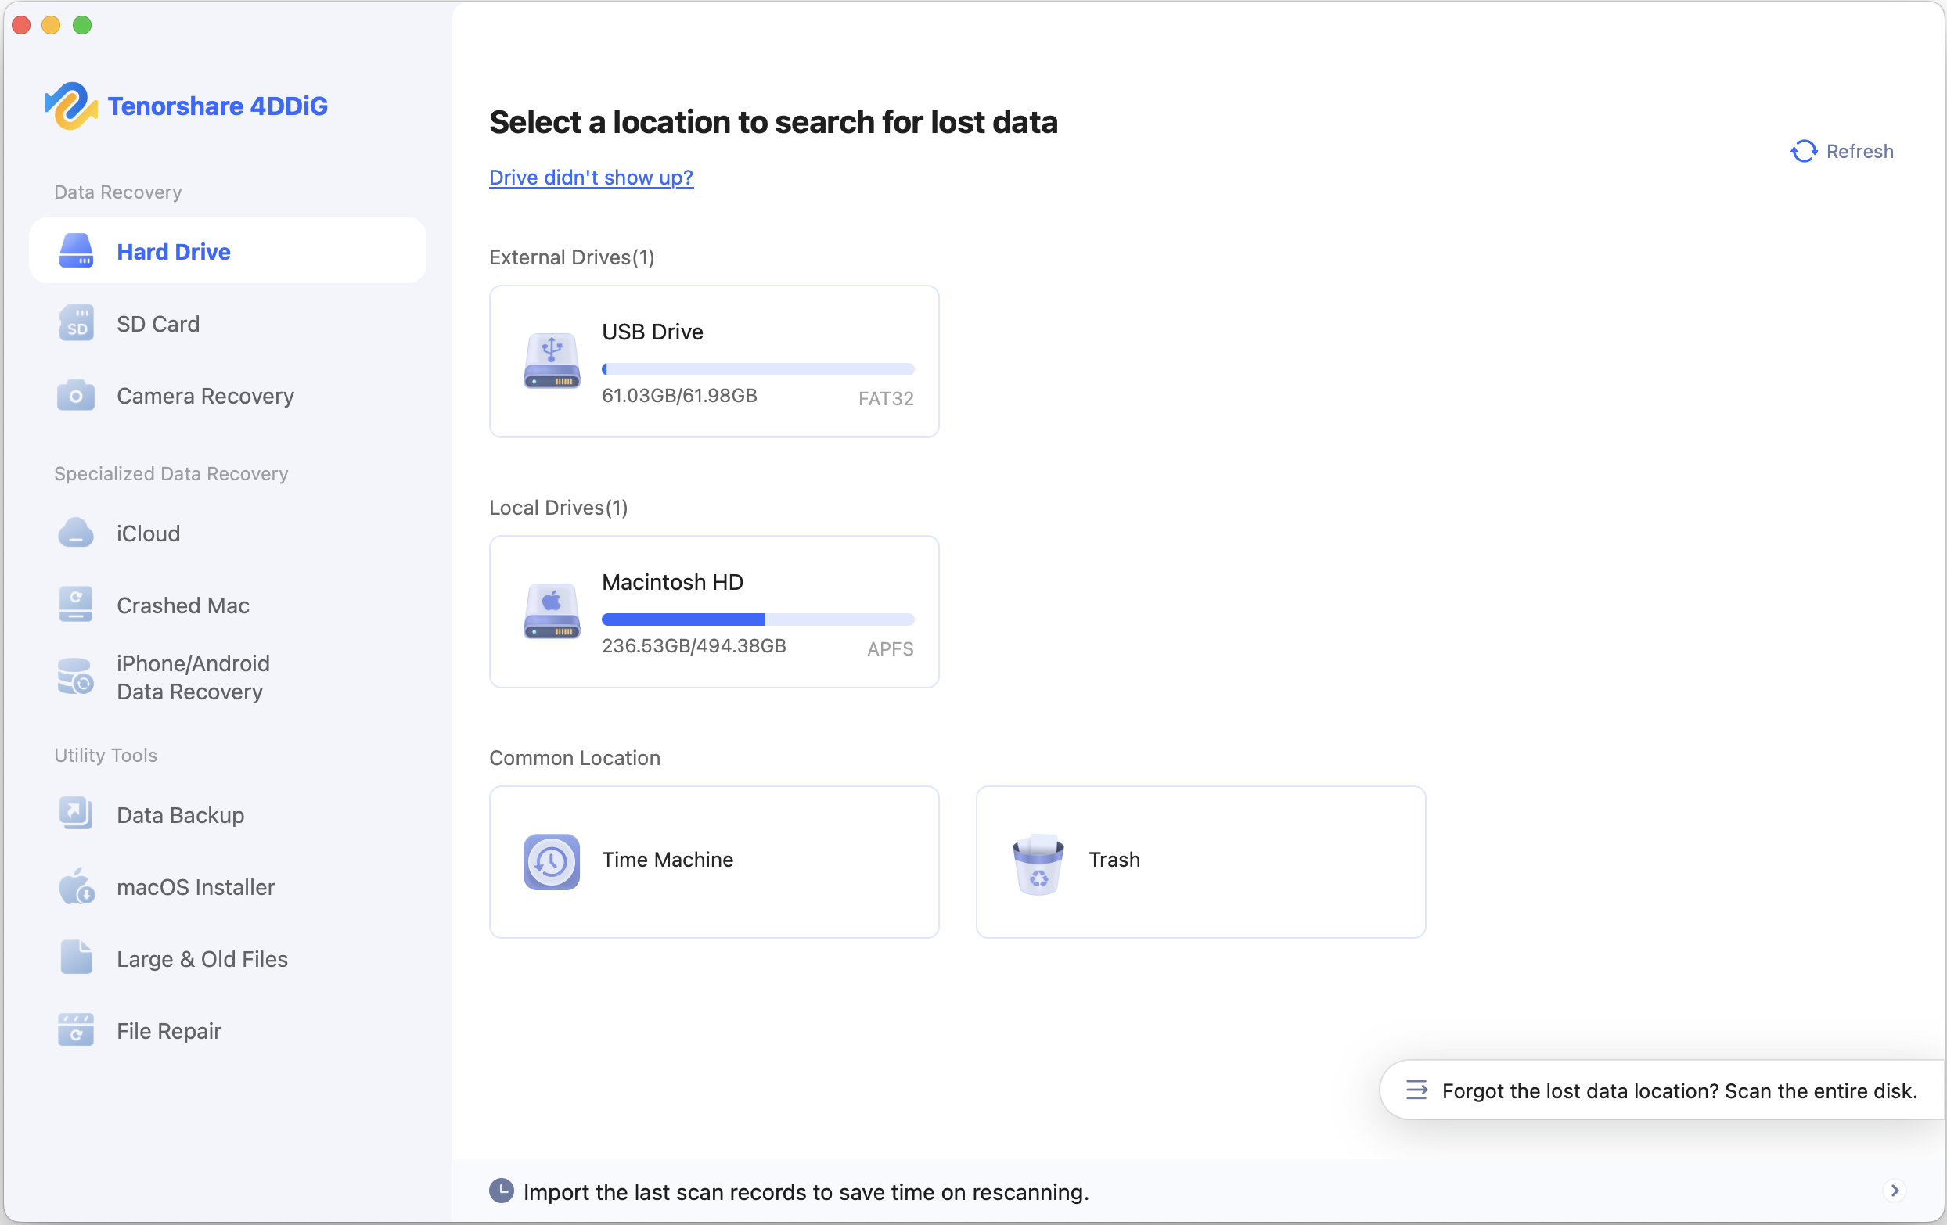Click the Macintosh HD storage usage bar
The height and width of the screenshot is (1225, 1947).
point(758,620)
